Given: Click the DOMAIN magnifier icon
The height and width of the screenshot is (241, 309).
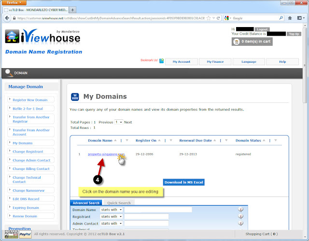Looking at the screenshot, I should click(x=9, y=73).
